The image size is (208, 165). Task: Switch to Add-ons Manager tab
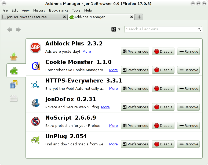[x=101, y=17]
